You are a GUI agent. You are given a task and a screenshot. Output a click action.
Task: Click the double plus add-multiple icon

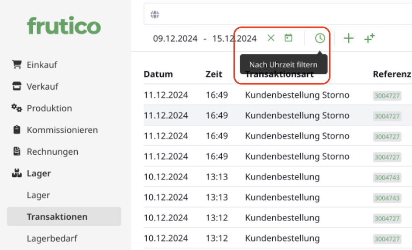tap(369, 38)
